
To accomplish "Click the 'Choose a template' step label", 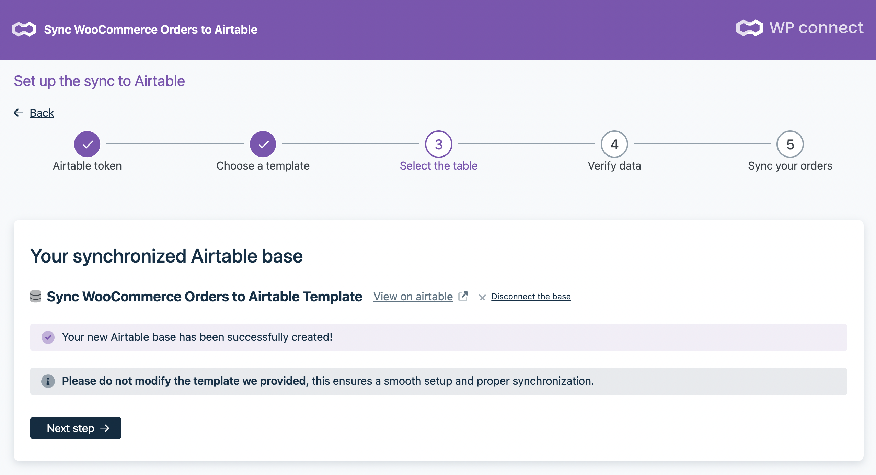I will (263, 166).
